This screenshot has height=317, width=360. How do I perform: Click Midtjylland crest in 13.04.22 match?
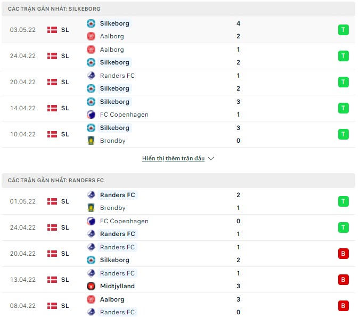(x=91, y=286)
